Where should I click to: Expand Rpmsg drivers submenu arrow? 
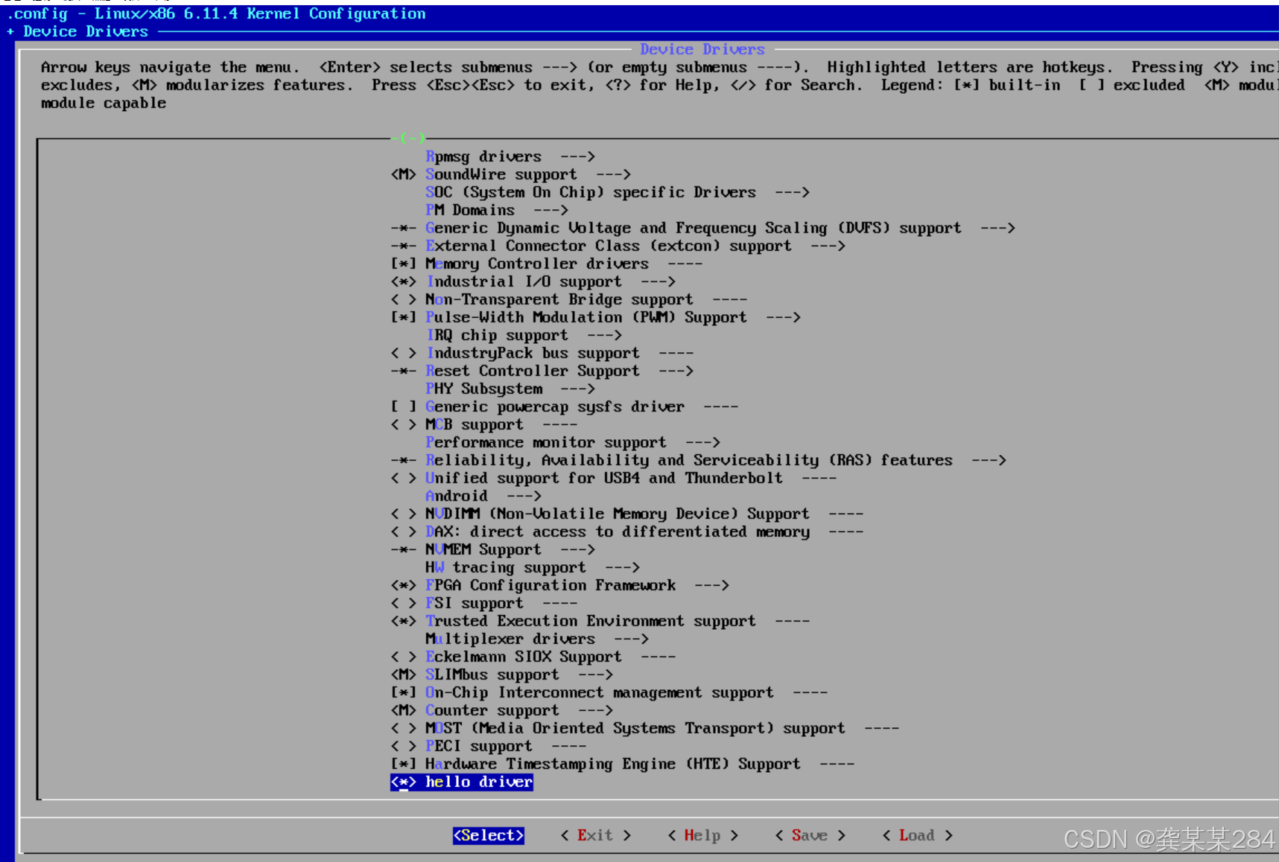[577, 156]
